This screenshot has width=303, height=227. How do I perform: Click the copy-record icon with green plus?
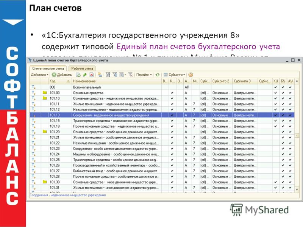point(78,75)
